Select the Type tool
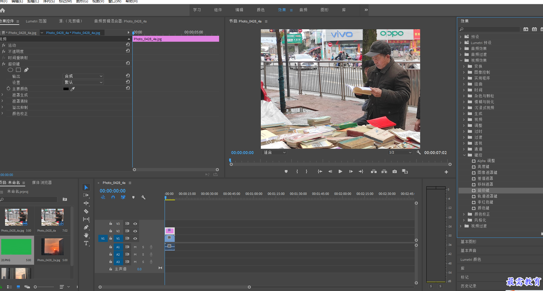 [x=86, y=243]
